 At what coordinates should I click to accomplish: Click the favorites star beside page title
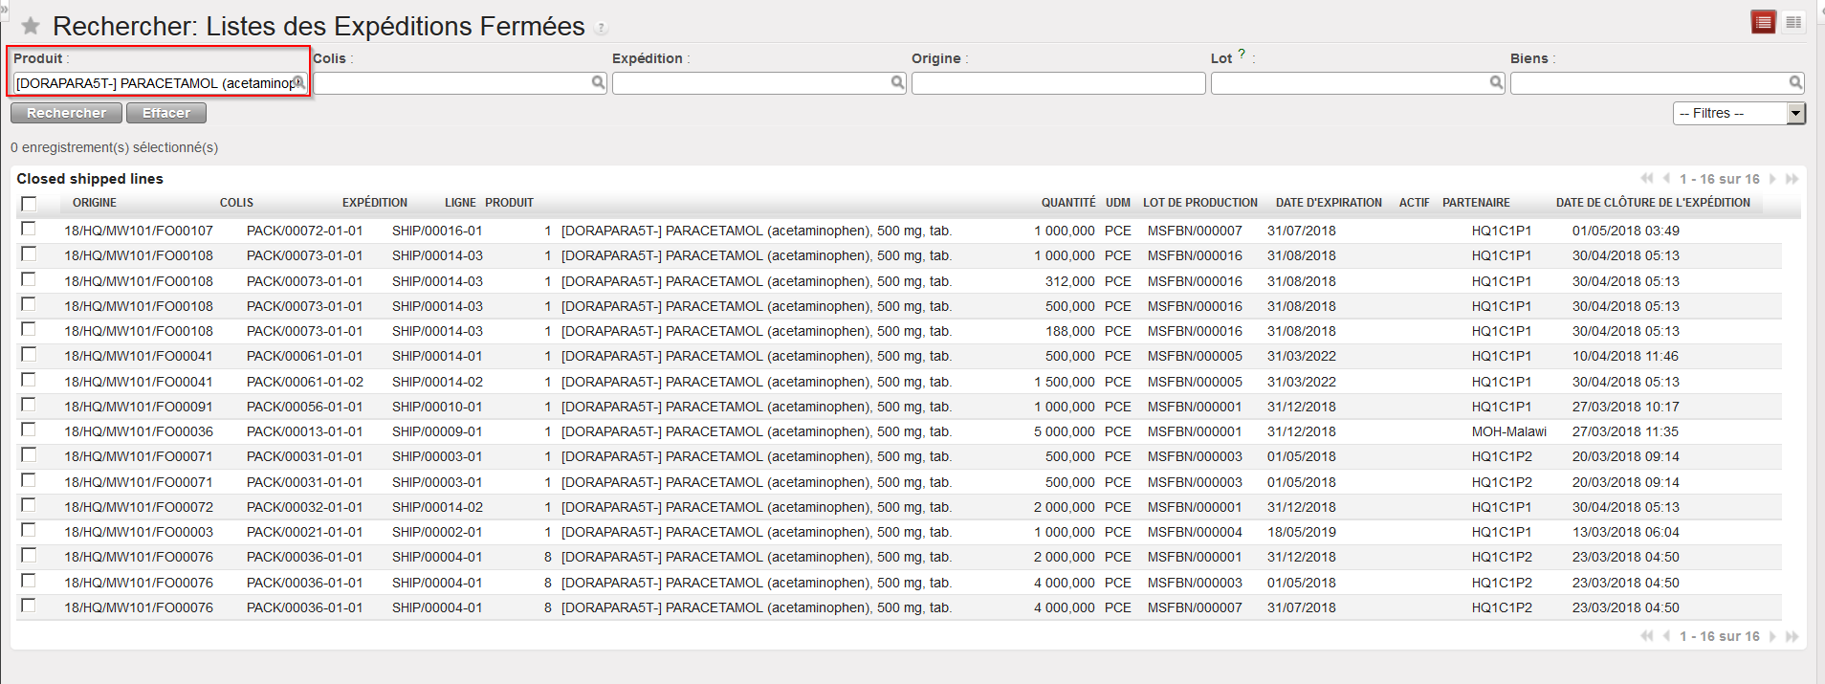[x=31, y=26]
